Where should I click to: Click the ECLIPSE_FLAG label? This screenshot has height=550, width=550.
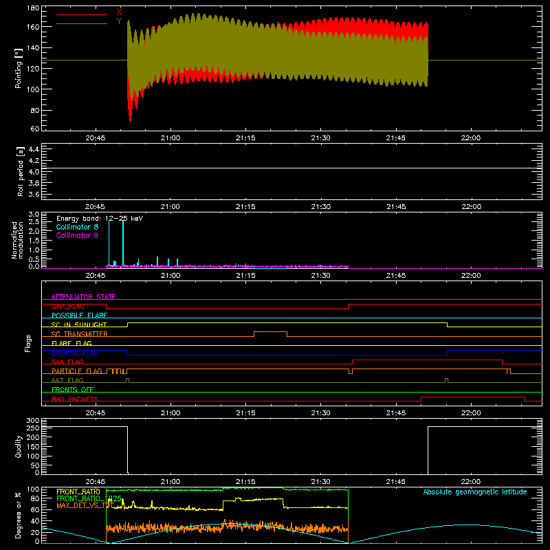(x=75, y=353)
